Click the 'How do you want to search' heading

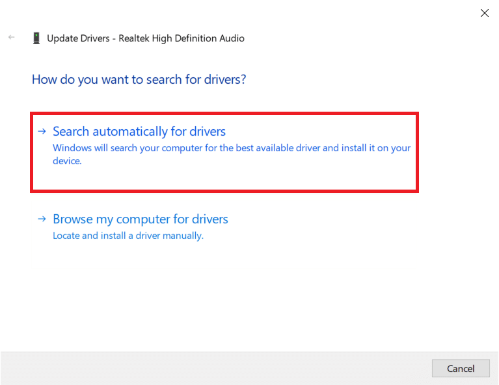[139, 80]
